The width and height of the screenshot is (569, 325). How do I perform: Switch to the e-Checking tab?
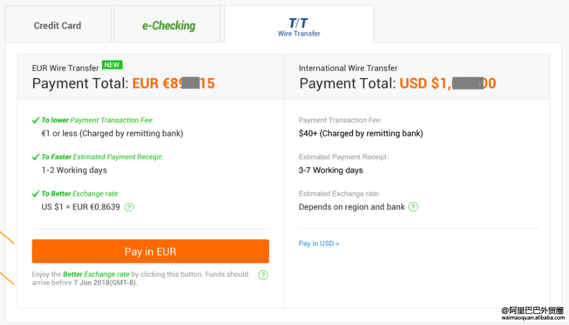point(168,25)
